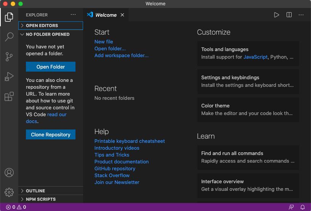Click the Open folder... link
The height and width of the screenshot is (211, 311).
(110, 48)
